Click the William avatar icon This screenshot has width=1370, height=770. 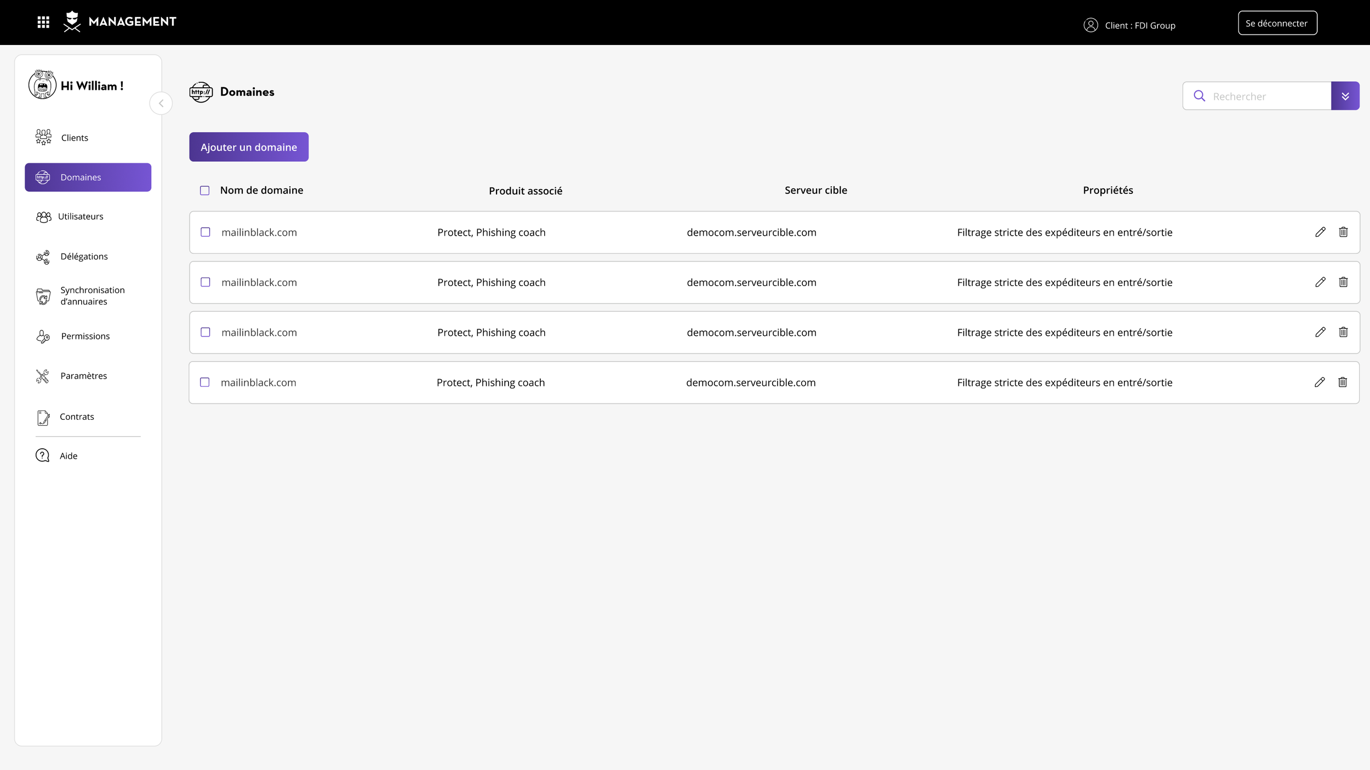coord(42,84)
